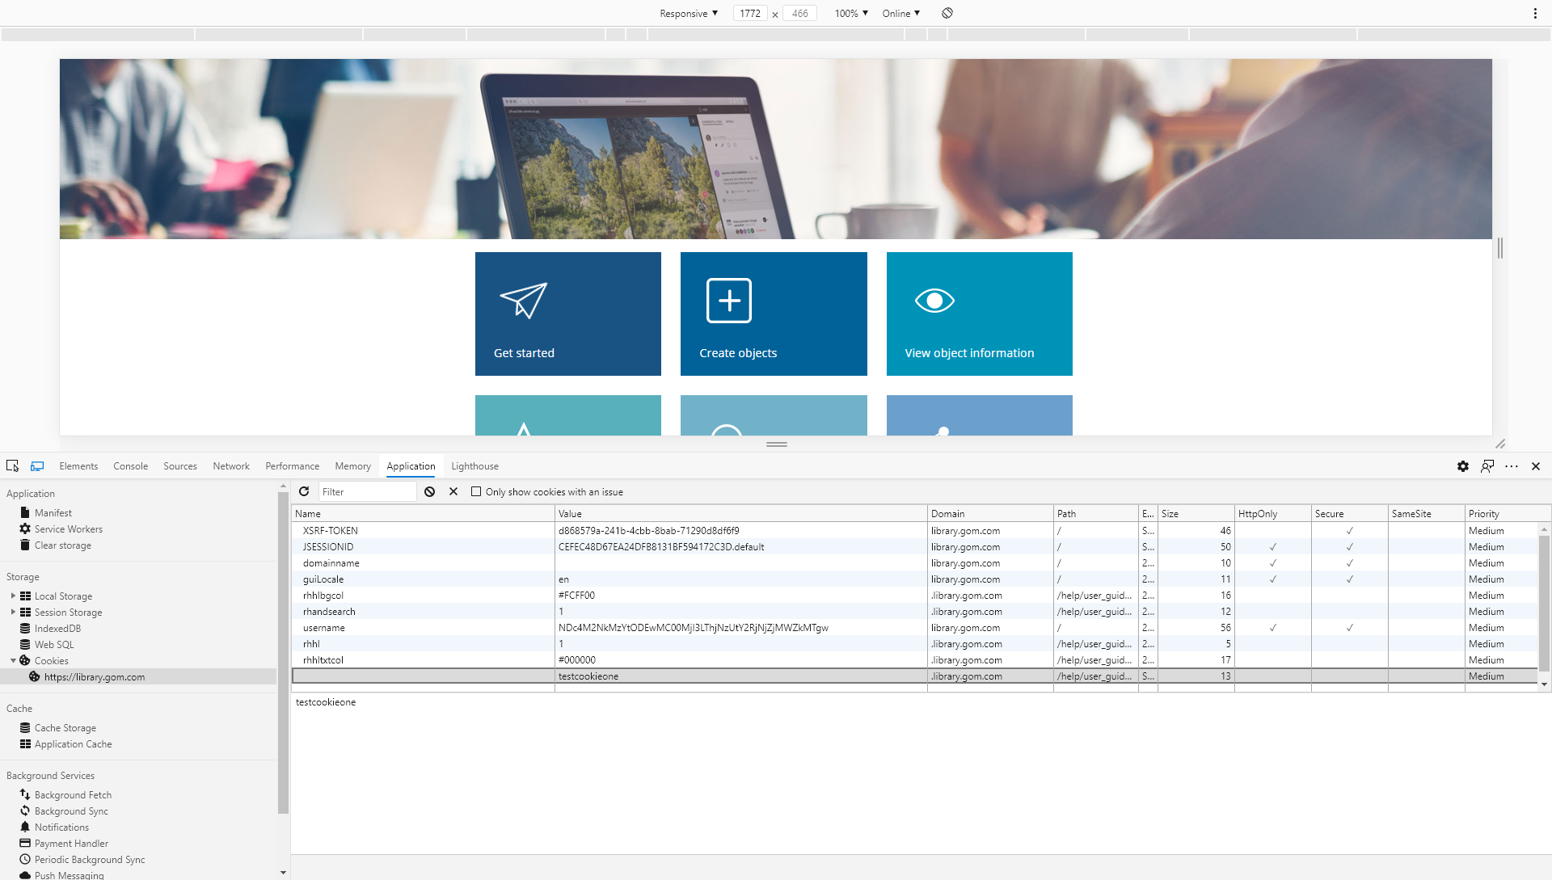1552x880 pixels.
Task: Open the issue reporting feedback icon
Action: (x=1487, y=466)
